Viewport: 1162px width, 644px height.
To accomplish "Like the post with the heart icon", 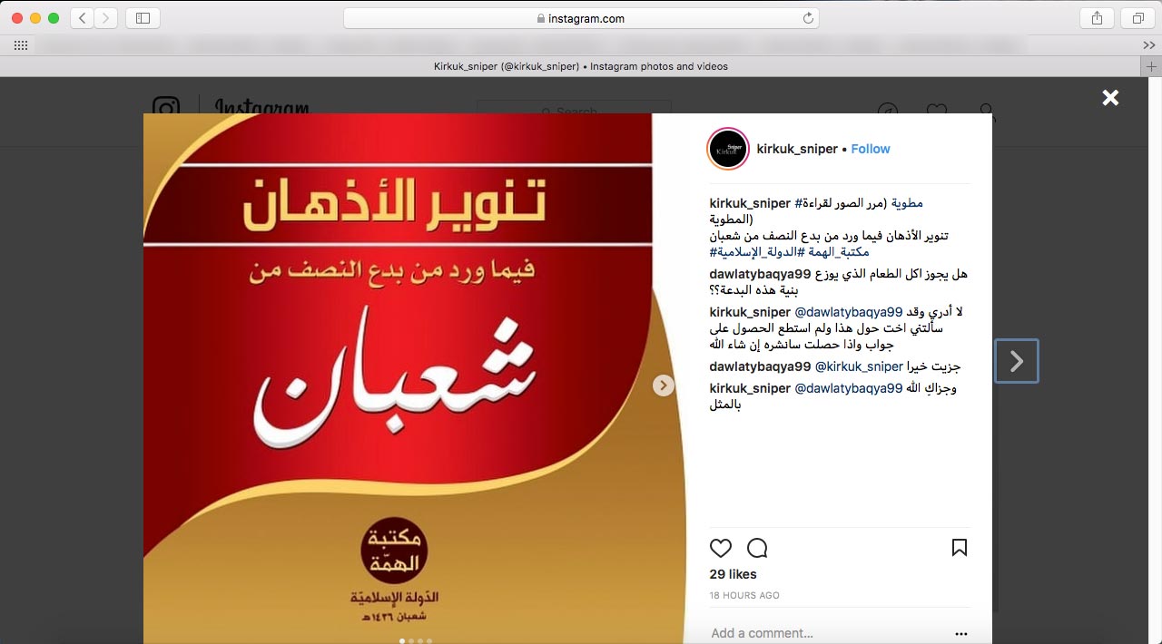I will tap(721, 548).
